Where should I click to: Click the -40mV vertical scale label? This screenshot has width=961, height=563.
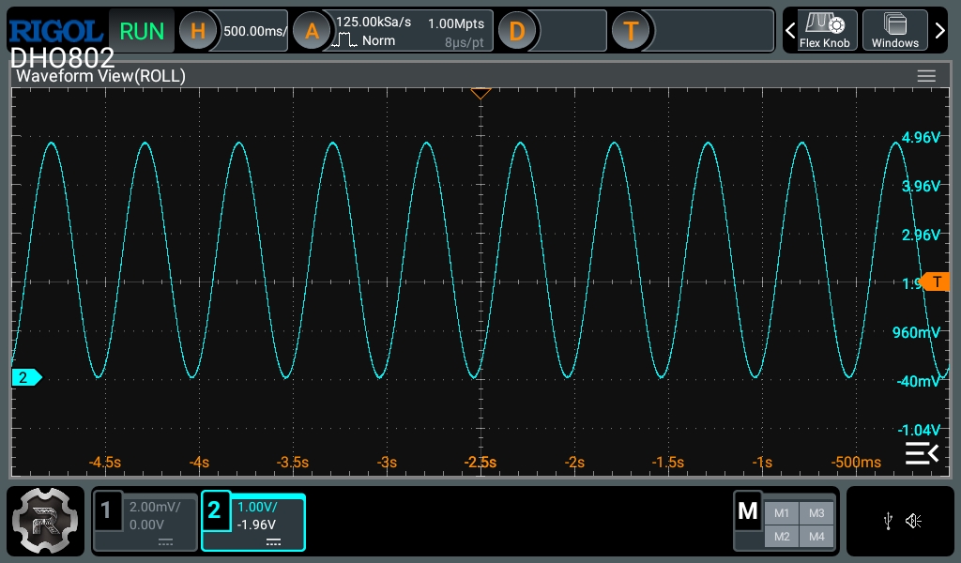(x=918, y=381)
